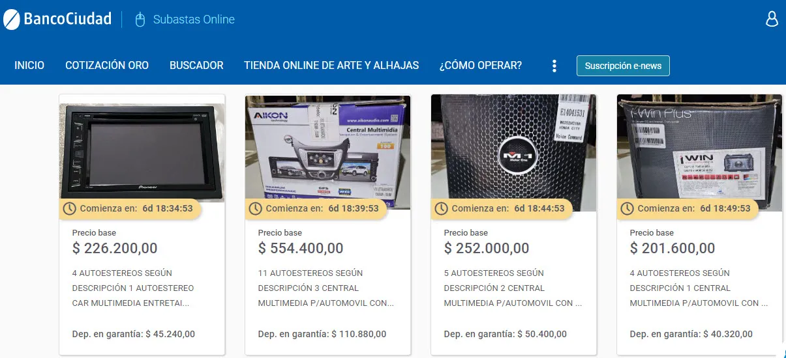Open the i-Win Plus box photo

point(700,148)
